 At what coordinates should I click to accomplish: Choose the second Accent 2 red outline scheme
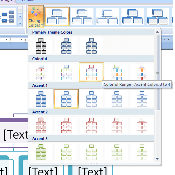[66, 125]
